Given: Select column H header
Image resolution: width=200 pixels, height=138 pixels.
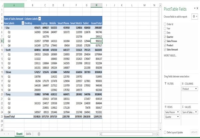Looking at the screenshot, I should click(96, 6).
